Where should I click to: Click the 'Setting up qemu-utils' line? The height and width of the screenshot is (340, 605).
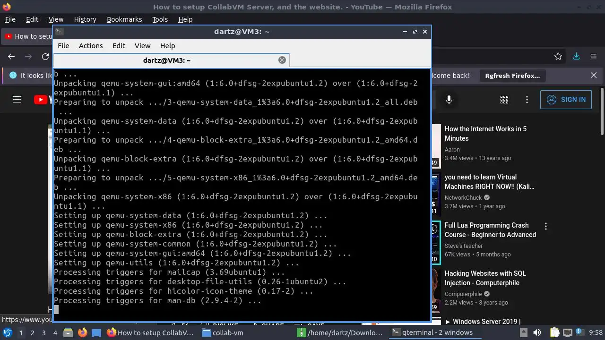click(x=176, y=263)
